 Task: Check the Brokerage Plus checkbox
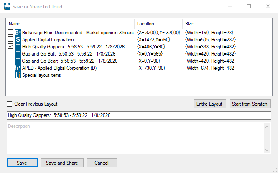point(10,32)
